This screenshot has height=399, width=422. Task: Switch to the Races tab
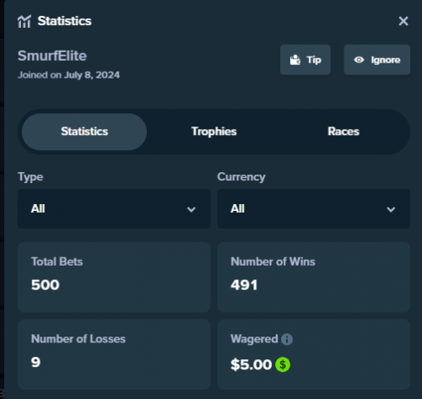pos(344,132)
